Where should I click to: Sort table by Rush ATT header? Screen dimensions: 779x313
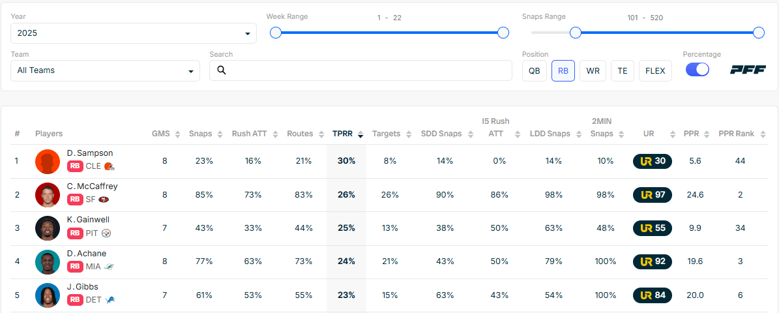[x=252, y=134]
